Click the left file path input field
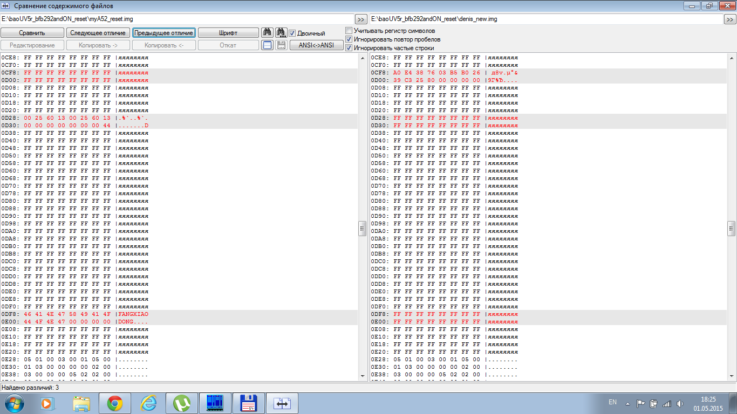 click(x=177, y=19)
